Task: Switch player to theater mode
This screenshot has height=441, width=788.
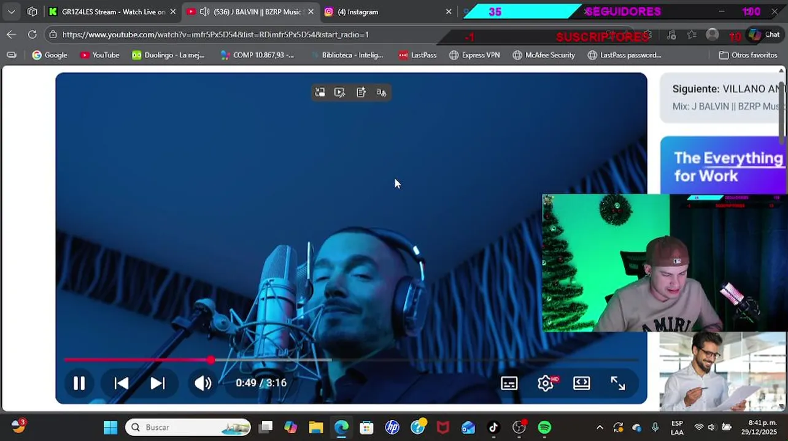Action: pyautogui.click(x=582, y=383)
